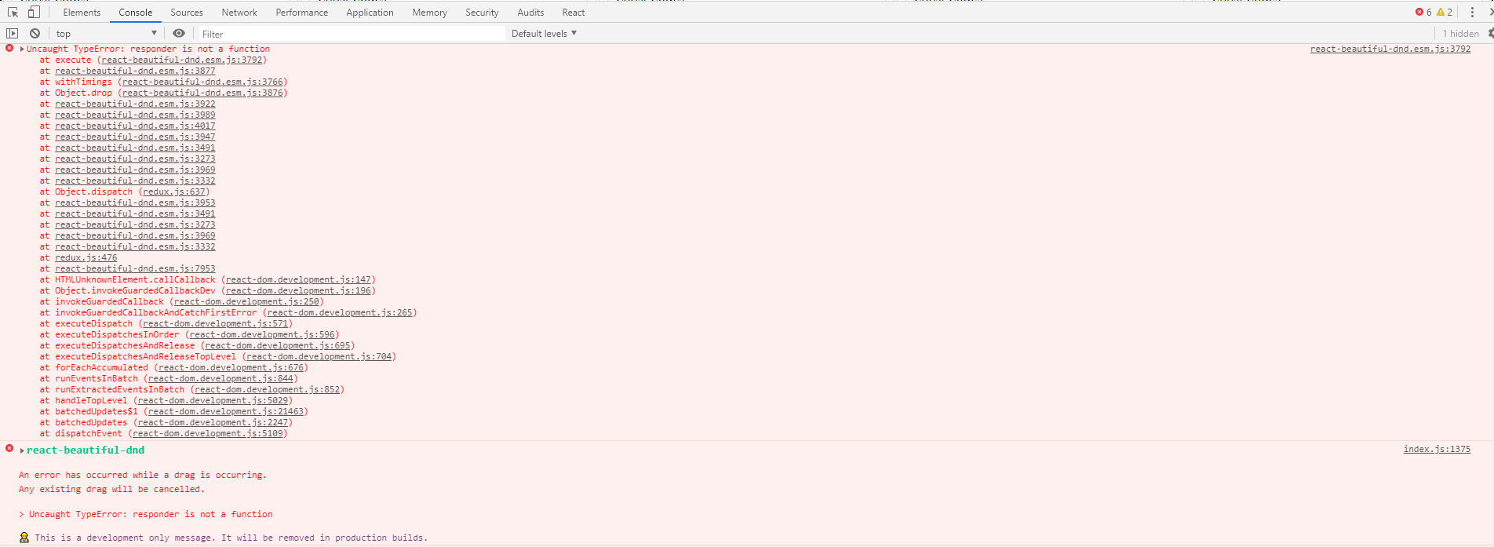Viewport: 1494px width, 547px height.
Task: Click the 1 hidden messages label
Action: (1460, 34)
